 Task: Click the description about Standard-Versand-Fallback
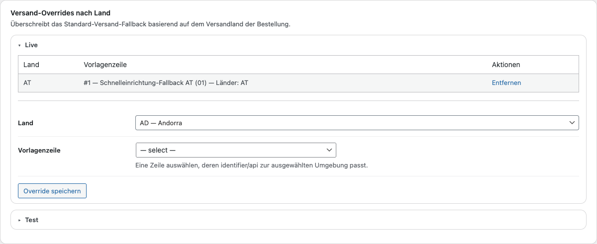(x=150, y=24)
